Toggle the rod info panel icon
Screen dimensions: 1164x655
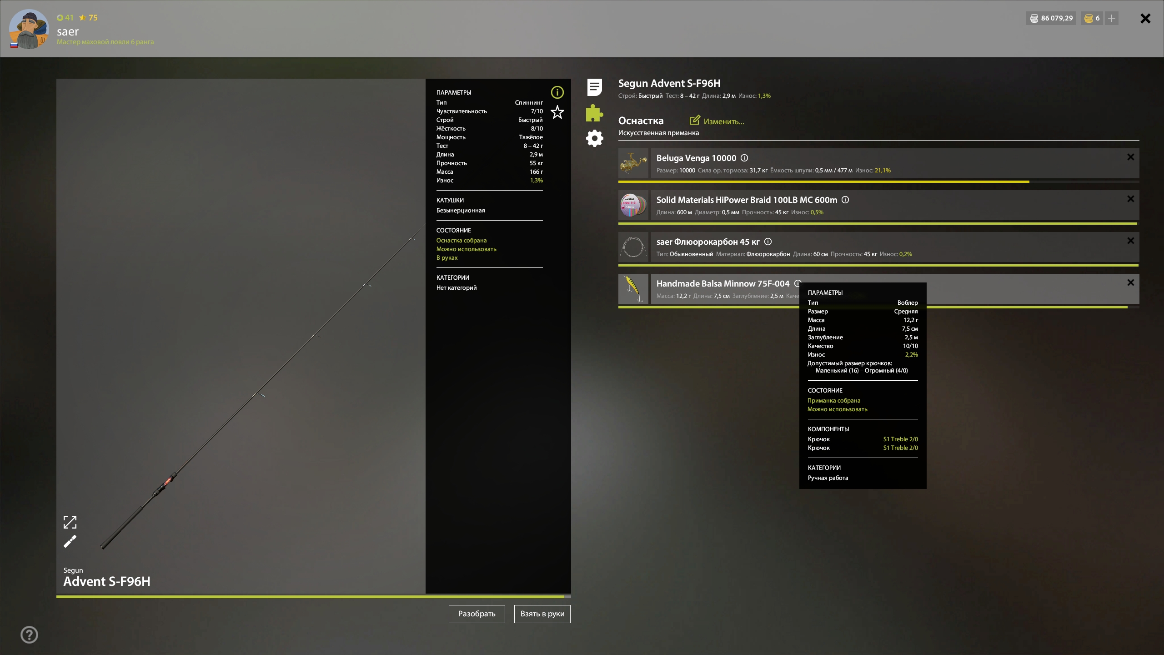[x=557, y=92]
